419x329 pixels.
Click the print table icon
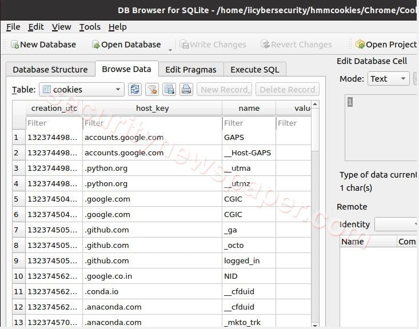click(186, 89)
